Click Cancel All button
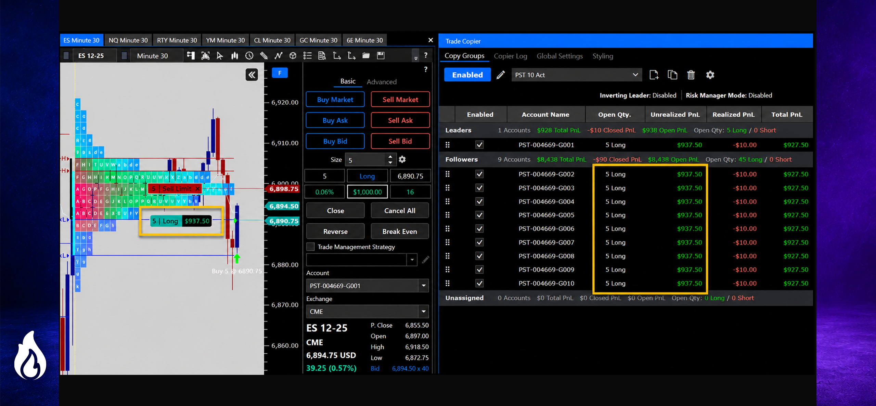The width and height of the screenshot is (876, 406). (400, 211)
